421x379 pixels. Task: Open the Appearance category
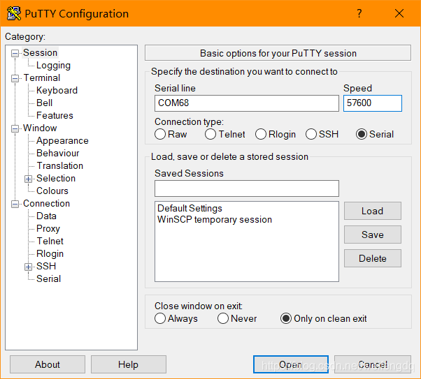(62, 141)
